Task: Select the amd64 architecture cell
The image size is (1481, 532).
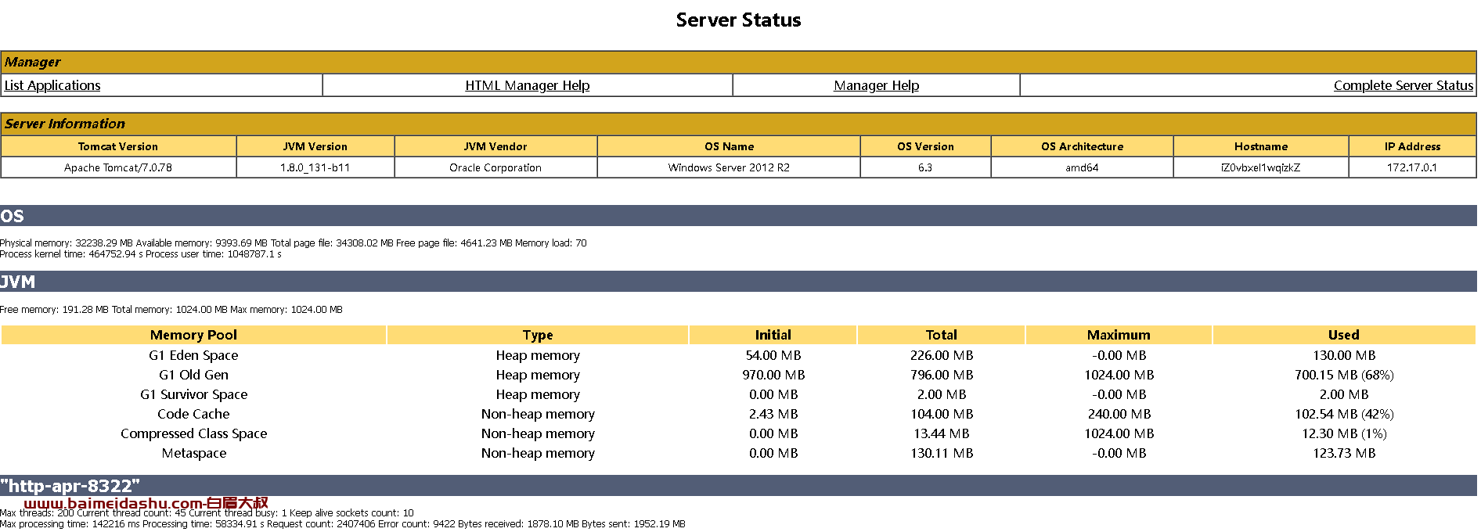Action: click(1082, 167)
